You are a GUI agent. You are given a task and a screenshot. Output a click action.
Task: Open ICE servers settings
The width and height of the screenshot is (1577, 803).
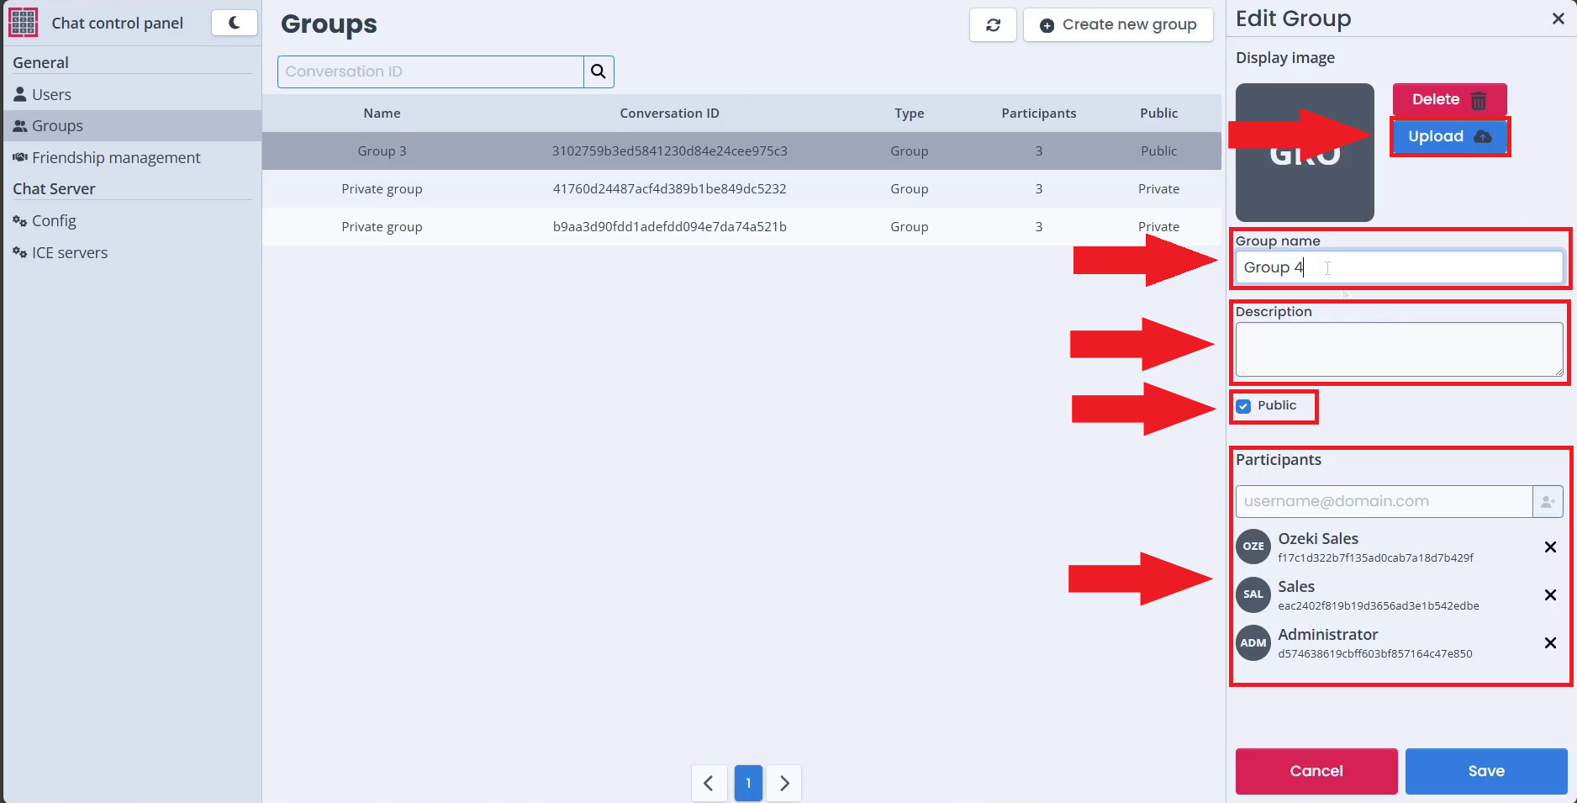pyautogui.click(x=69, y=252)
